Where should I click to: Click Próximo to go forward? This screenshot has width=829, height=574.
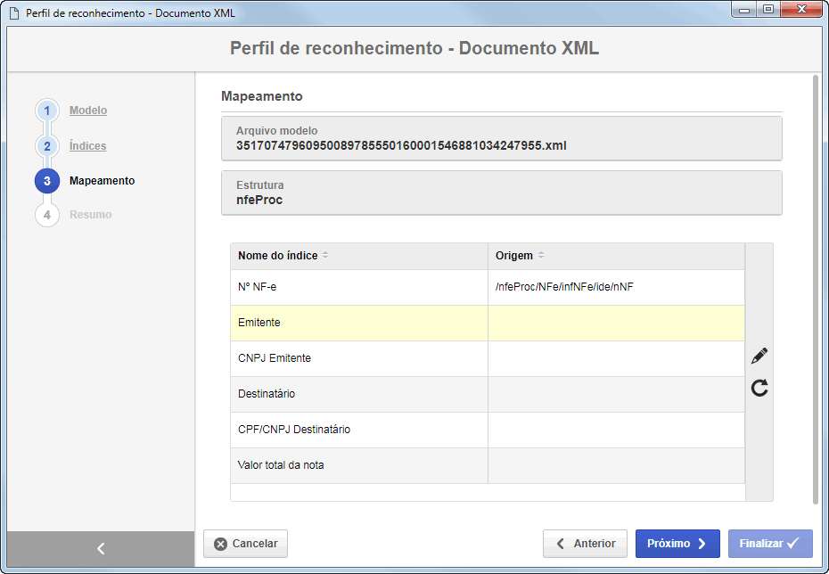click(677, 544)
